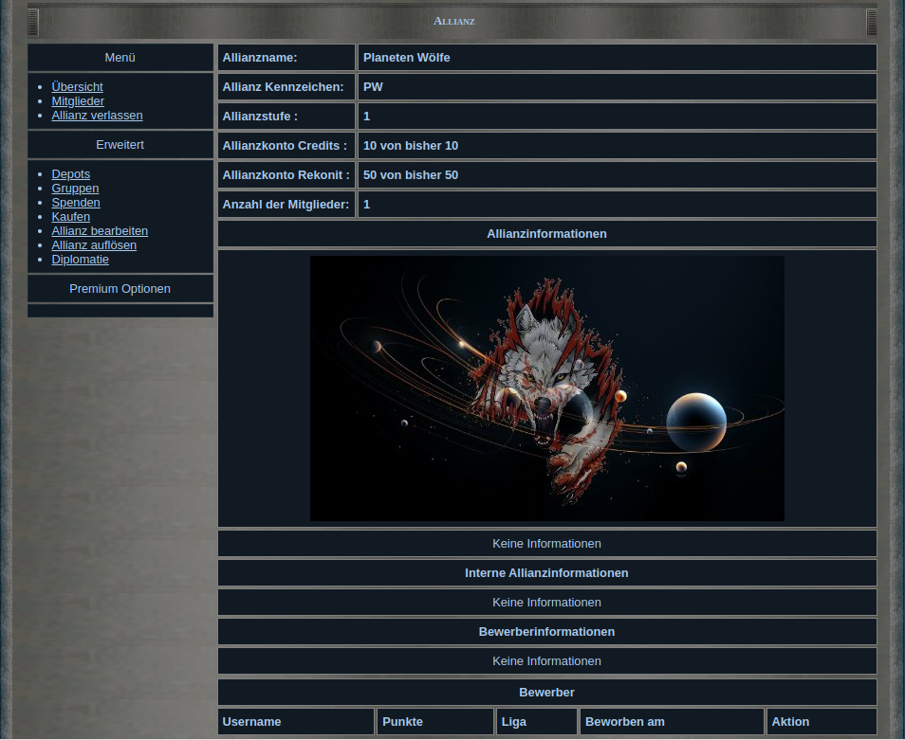Click the Menü sidebar header
Screen dimensions: 905x740
pos(120,58)
